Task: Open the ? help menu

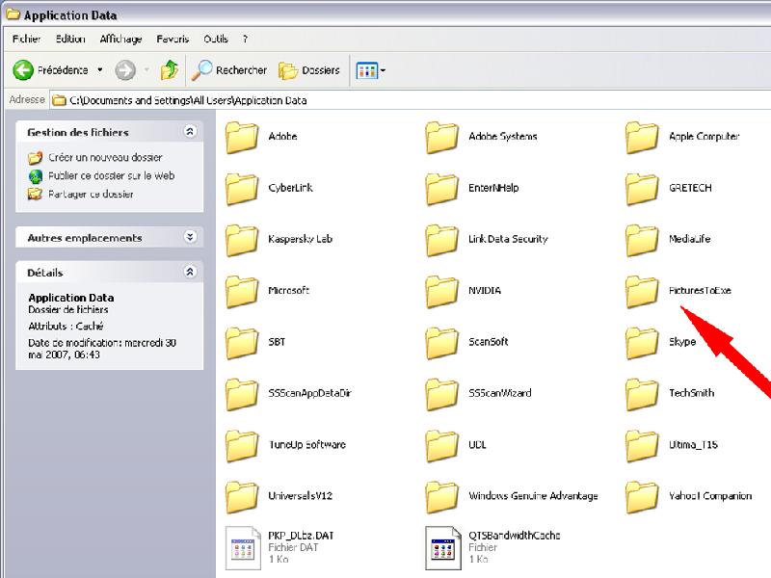Action: tap(245, 39)
